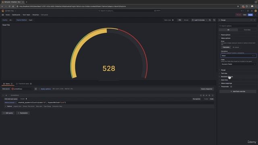Open the sidebar hamburger menu

point(3,15)
